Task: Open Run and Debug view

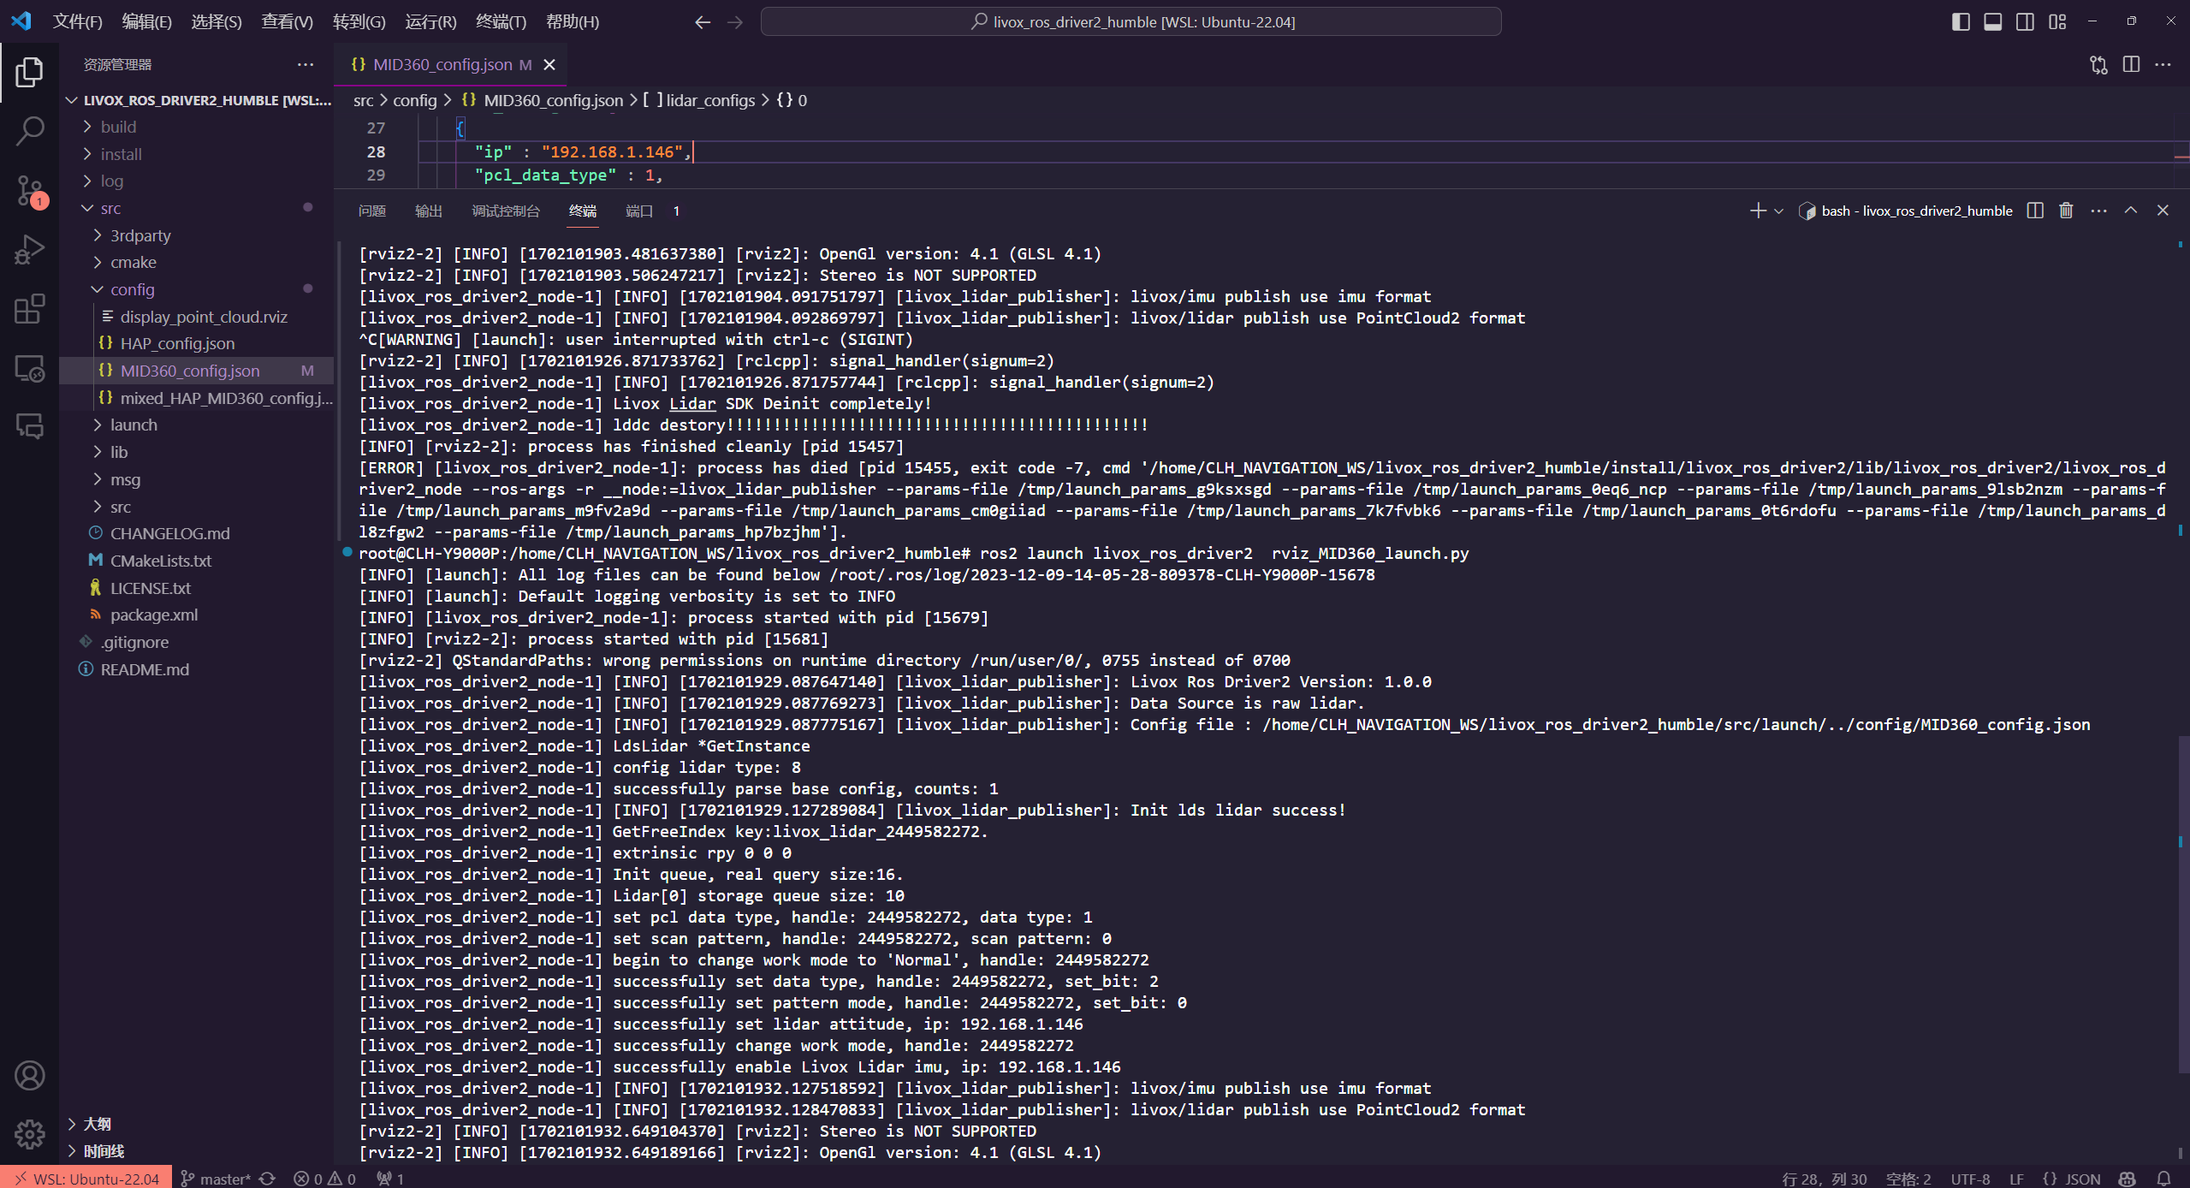Action: (x=29, y=250)
